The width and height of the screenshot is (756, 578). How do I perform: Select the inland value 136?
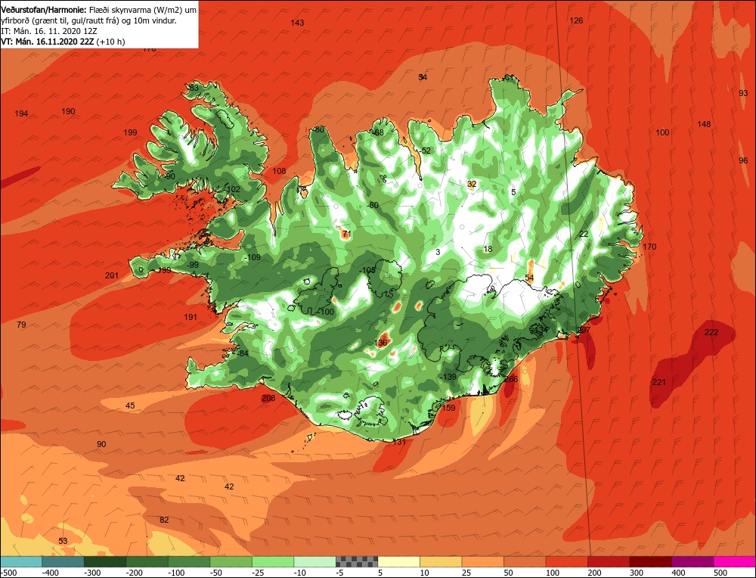click(381, 343)
